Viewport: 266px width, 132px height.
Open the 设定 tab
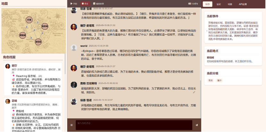point(219,4)
